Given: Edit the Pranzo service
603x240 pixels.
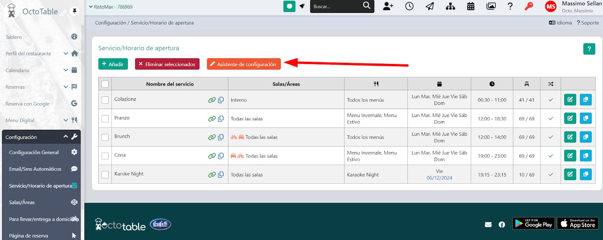Looking at the screenshot, I should (x=570, y=118).
